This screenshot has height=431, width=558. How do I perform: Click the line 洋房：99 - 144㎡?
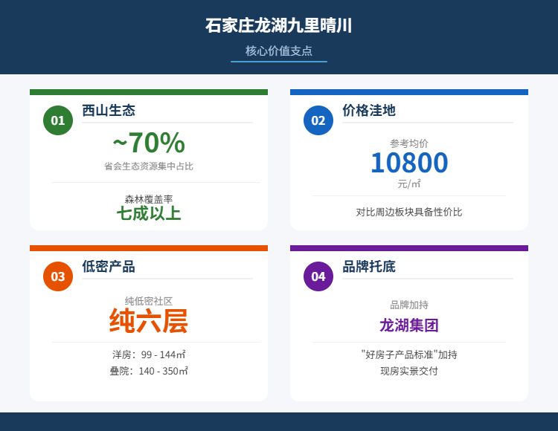(x=149, y=354)
